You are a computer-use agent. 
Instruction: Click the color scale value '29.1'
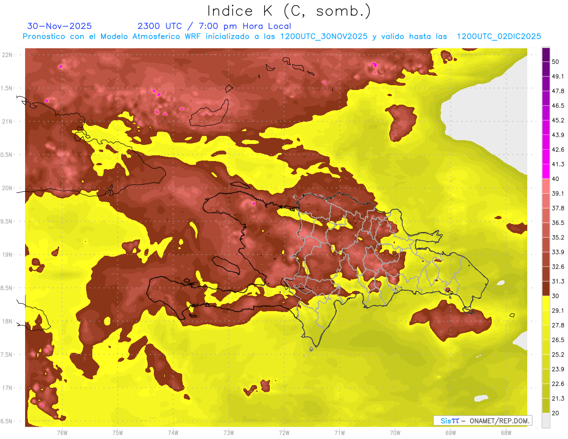[x=558, y=311]
